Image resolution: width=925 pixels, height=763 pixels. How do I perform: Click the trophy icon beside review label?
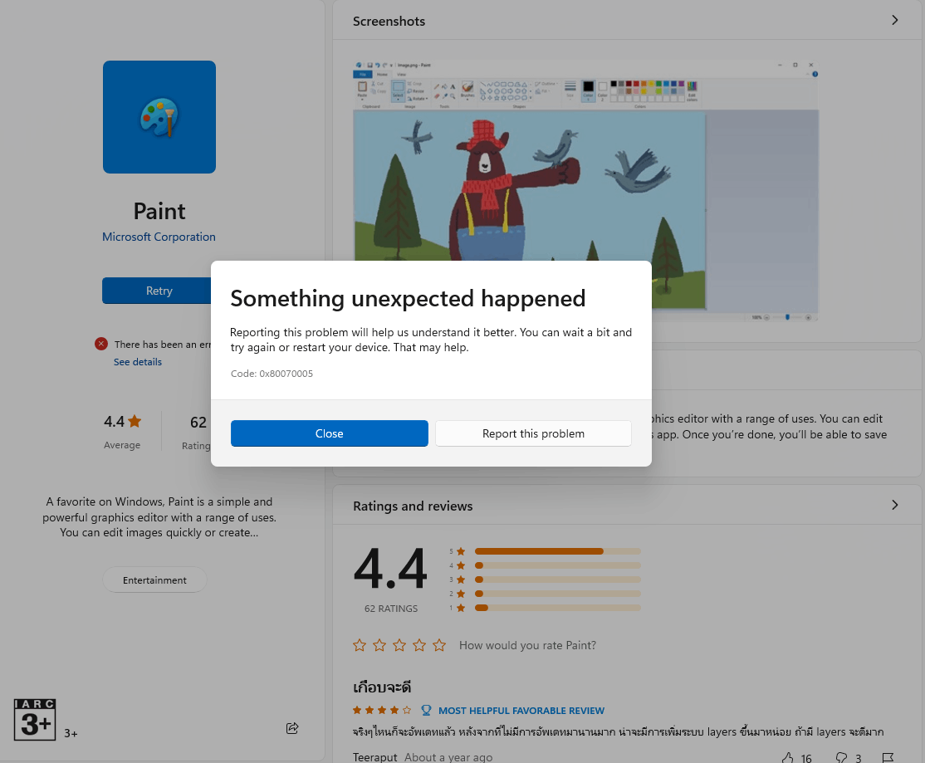pos(426,710)
